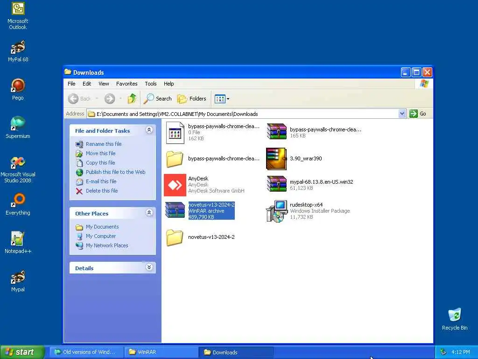This screenshot has height=359, width=478.
Task: Open the Back history dropdown arrow
Action: [97, 99]
